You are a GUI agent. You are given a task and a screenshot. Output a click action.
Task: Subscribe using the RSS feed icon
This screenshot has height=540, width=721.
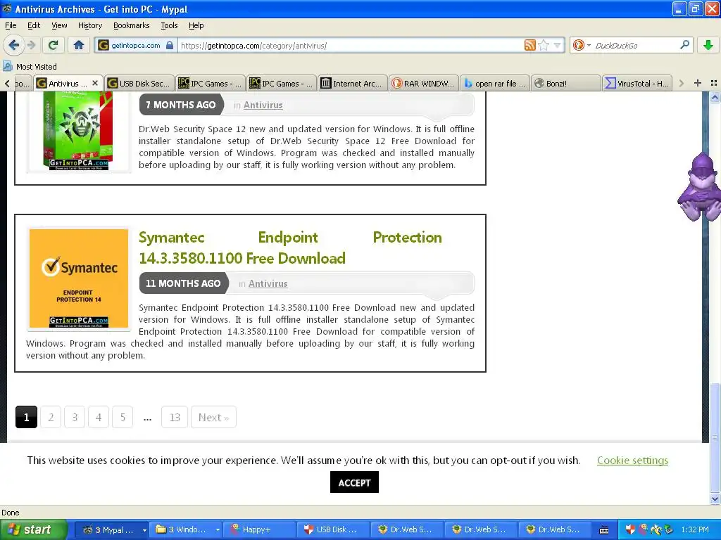(x=529, y=45)
